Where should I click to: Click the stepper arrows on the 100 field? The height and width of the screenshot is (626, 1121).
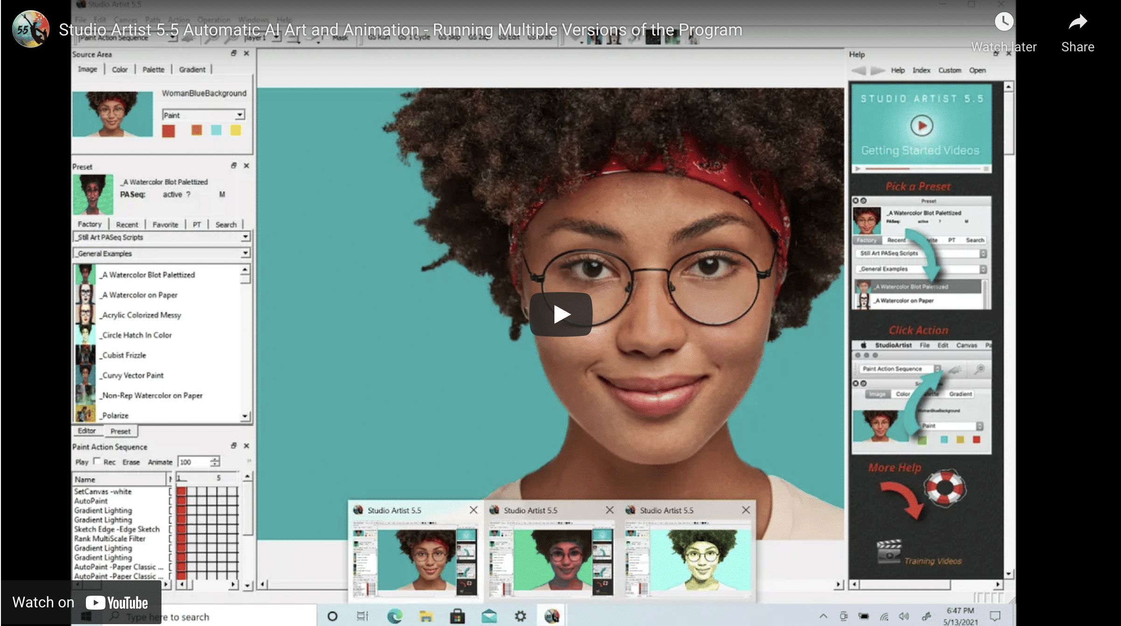[215, 461]
